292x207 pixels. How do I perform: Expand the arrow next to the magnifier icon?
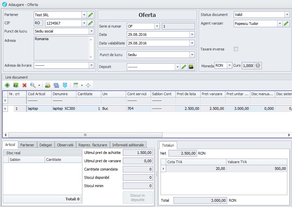point(39,86)
